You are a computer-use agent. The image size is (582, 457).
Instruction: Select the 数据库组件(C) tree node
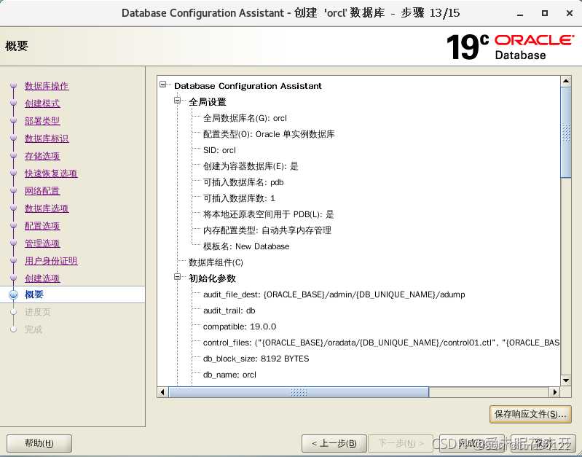click(x=216, y=262)
